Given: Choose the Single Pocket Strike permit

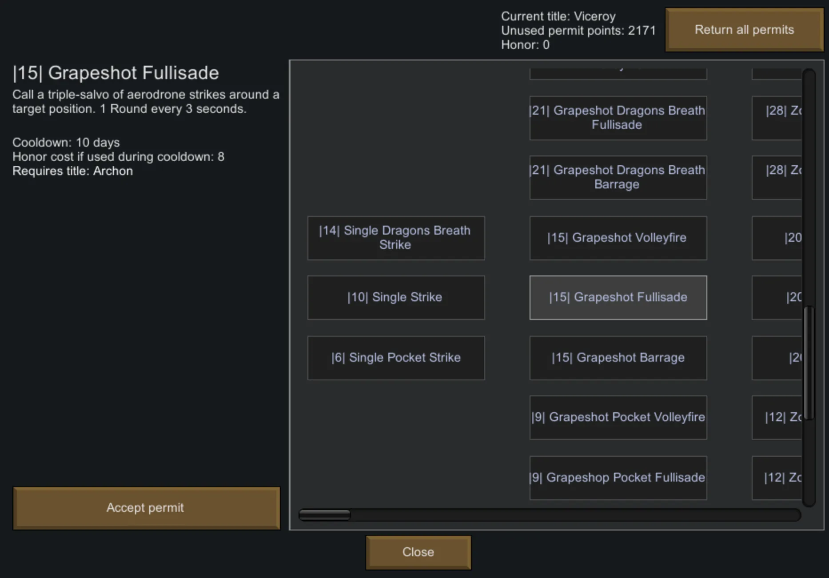Looking at the screenshot, I should pyautogui.click(x=395, y=358).
